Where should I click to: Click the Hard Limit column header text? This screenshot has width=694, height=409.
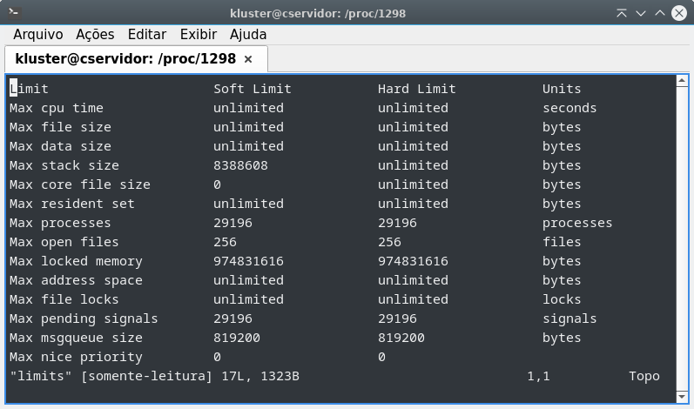pos(416,89)
